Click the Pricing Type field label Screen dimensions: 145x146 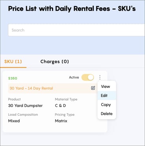pos(65,115)
